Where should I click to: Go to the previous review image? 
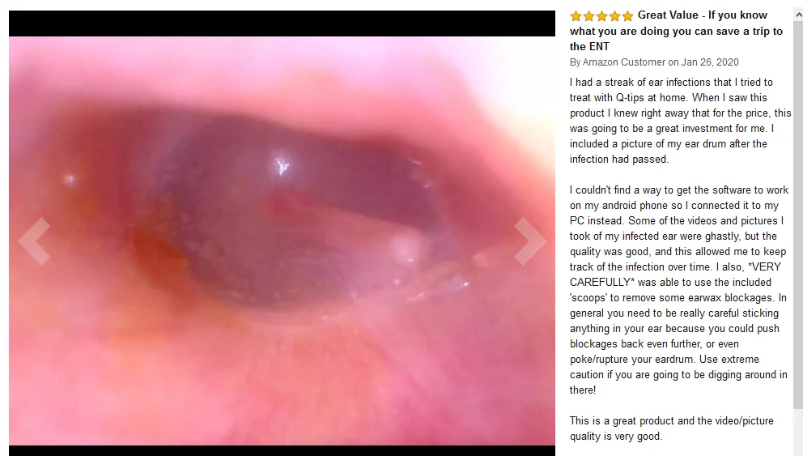tap(34, 241)
